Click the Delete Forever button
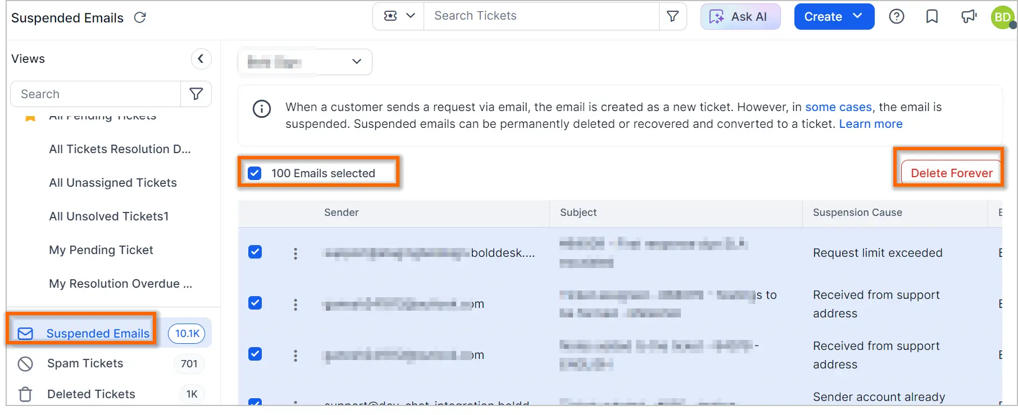The height and width of the screenshot is (415, 1018). 951,173
